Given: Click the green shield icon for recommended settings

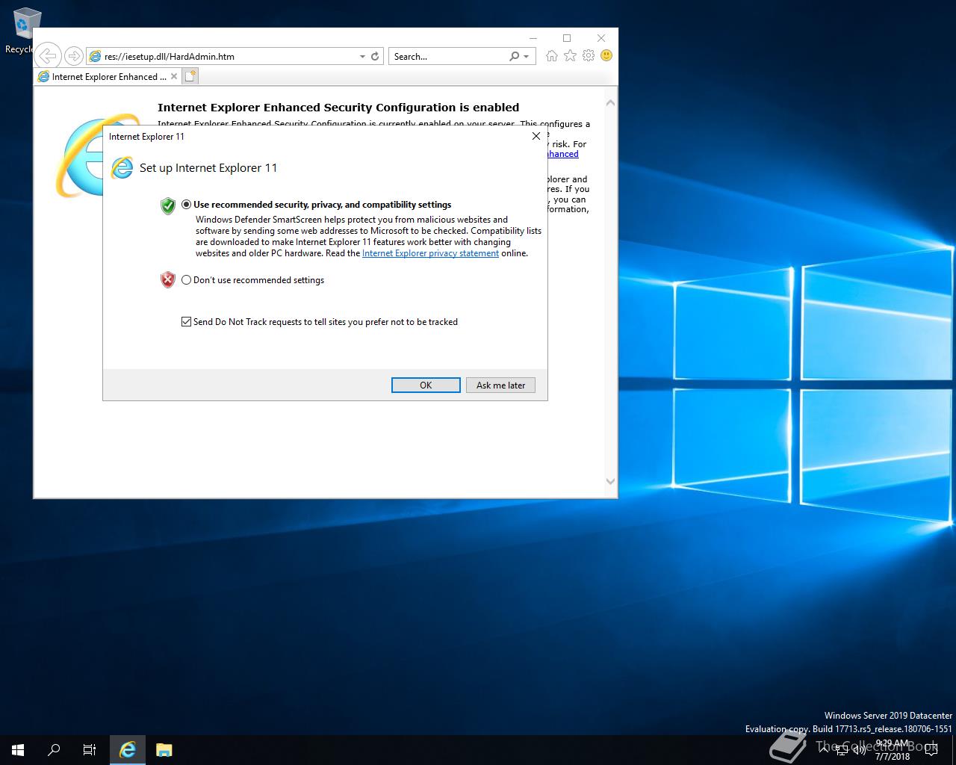Looking at the screenshot, I should coord(168,205).
